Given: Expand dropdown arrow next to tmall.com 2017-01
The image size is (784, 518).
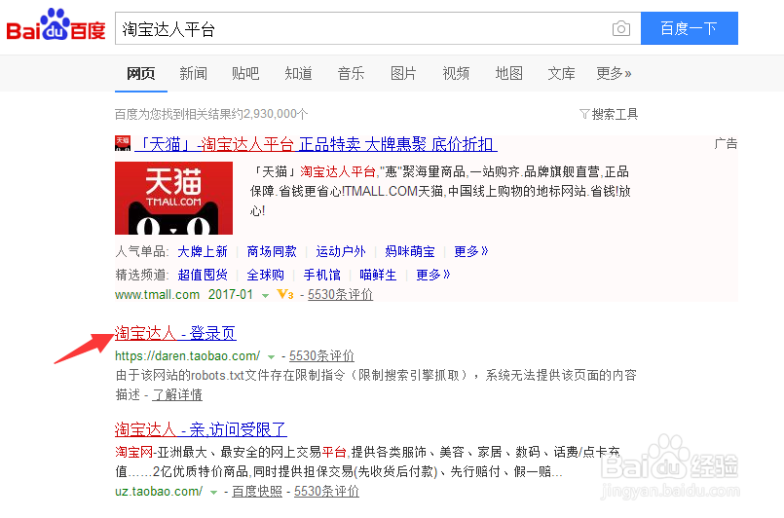Looking at the screenshot, I should click(x=266, y=295).
